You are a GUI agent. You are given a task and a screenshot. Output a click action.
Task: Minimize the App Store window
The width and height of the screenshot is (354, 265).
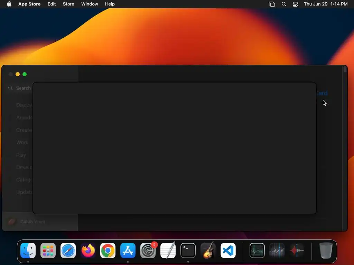tap(18, 74)
